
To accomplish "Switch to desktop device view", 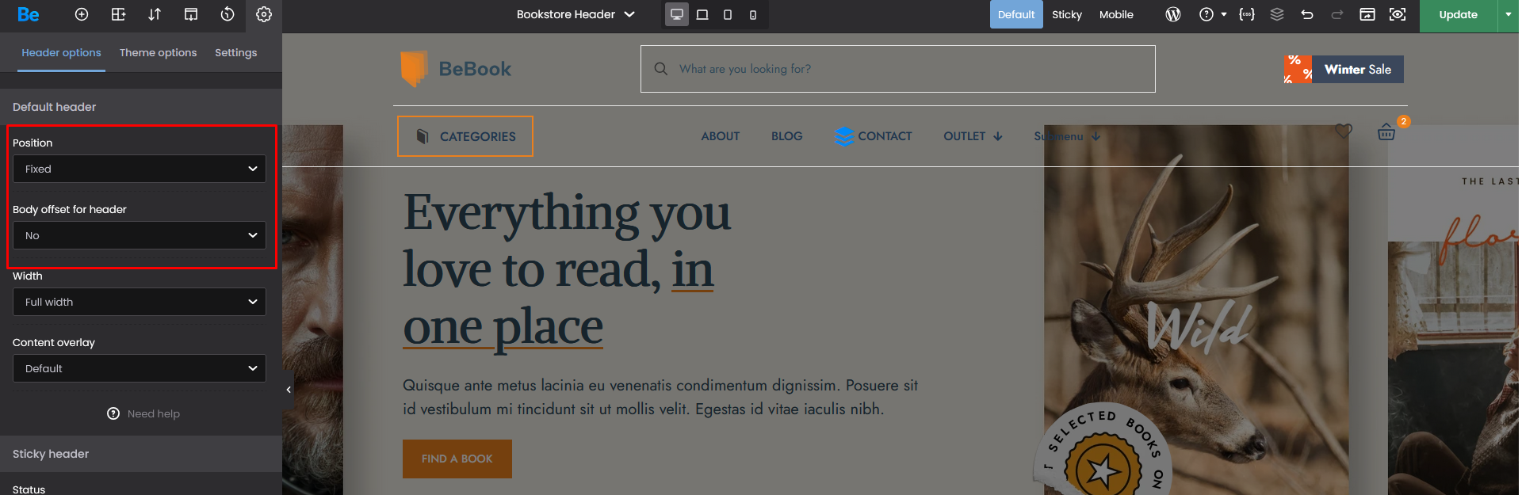I will point(677,14).
